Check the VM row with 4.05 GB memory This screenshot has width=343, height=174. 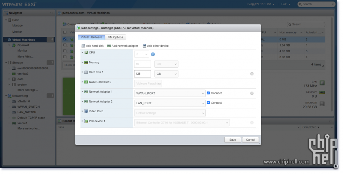[65, 51]
